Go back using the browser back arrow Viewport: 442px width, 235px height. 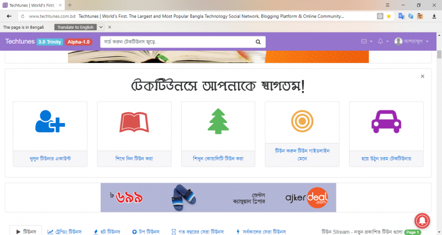[9, 17]
